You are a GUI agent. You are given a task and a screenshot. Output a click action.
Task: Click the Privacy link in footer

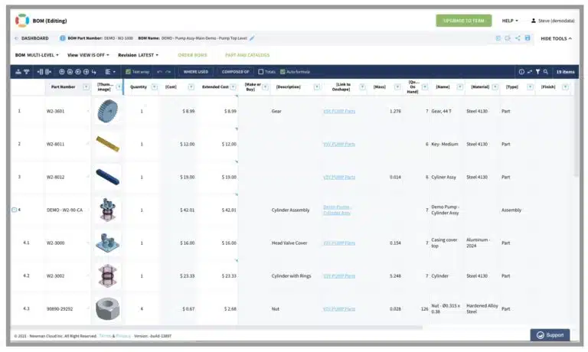(123, 336)
